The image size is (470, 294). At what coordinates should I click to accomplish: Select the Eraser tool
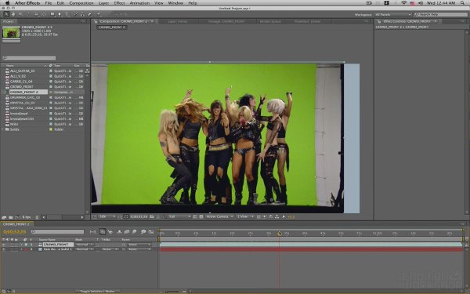coord(89,14)
